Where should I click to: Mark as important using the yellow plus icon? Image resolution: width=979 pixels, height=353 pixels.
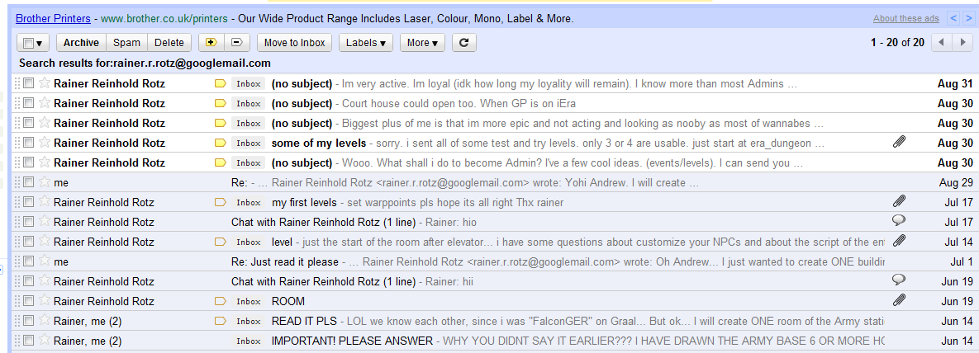(x=211, y=43)
